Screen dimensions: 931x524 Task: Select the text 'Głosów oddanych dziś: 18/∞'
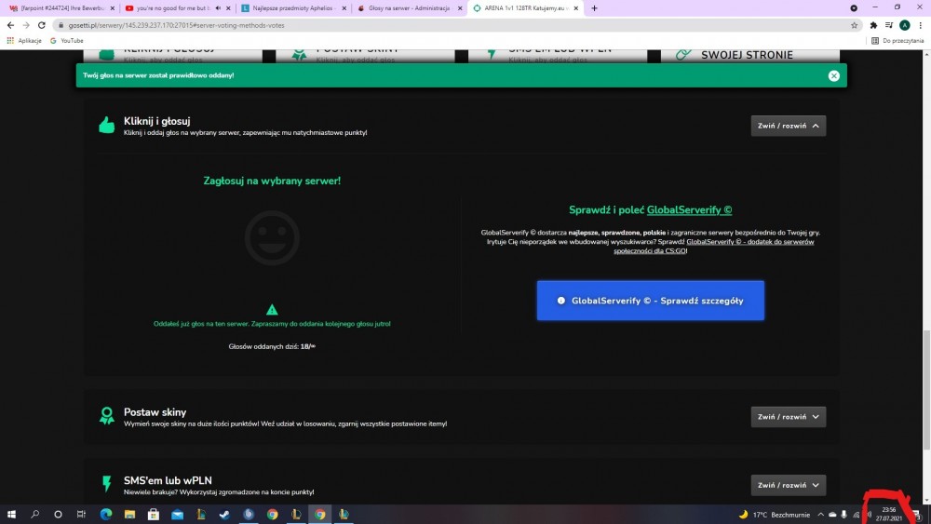[272, 346]
